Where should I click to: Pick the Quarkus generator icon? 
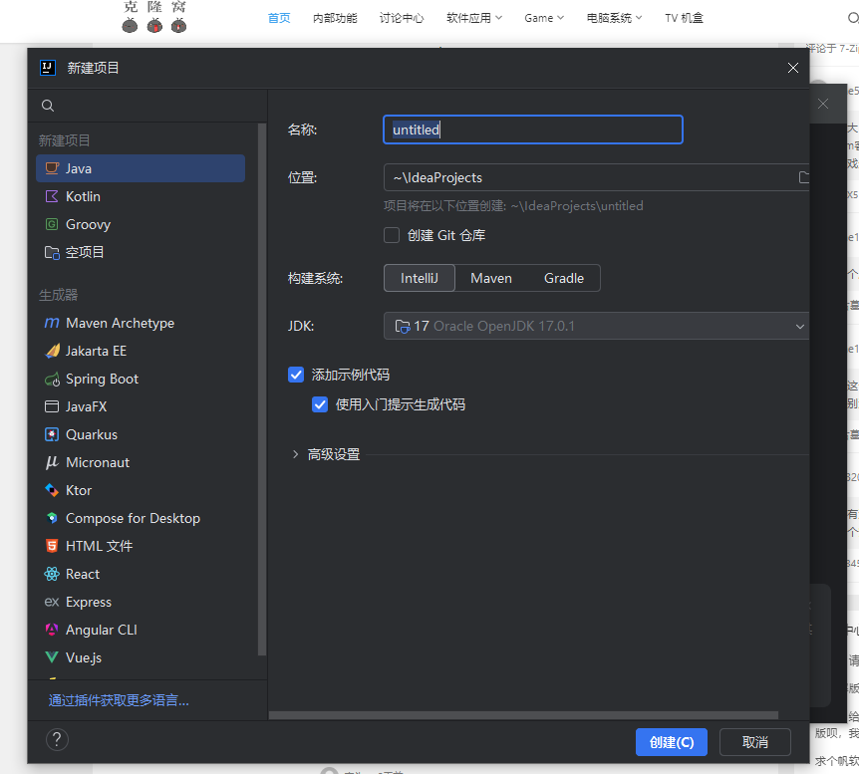[x=52, y=434]
